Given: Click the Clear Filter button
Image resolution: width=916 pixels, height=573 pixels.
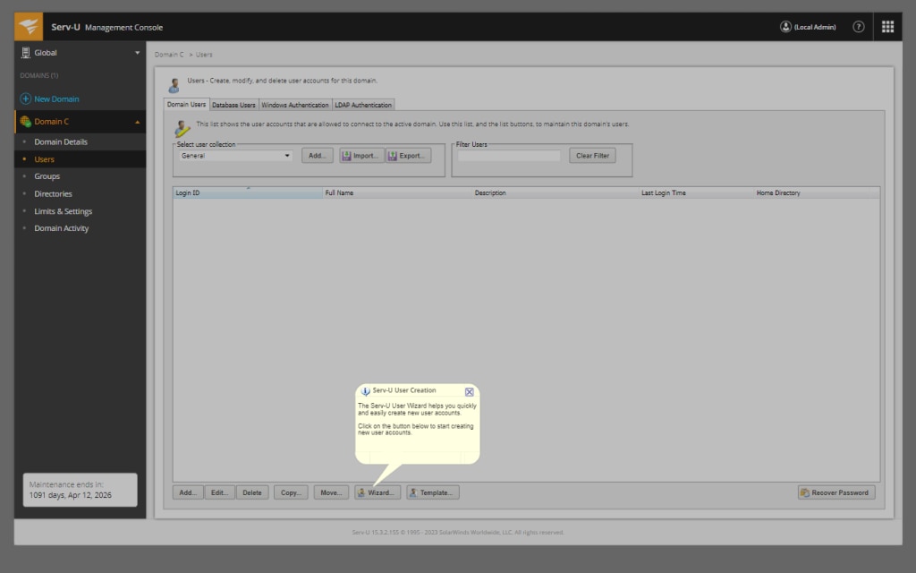Looking at the screenshot, I should coord(591,155).
